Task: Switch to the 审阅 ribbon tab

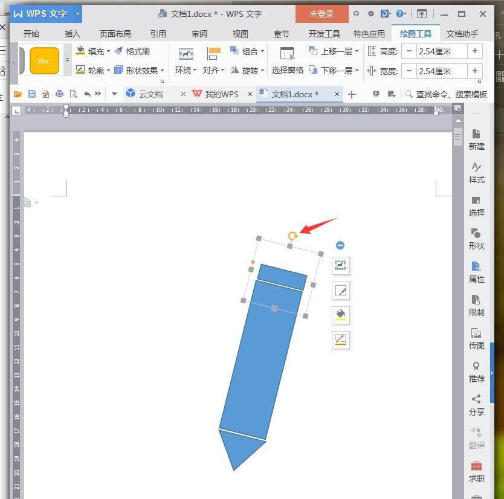Action: (x=199, y=34)
